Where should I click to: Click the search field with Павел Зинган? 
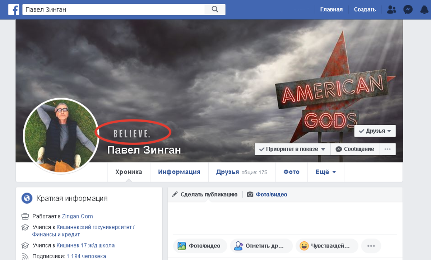(x=113, y=10)
